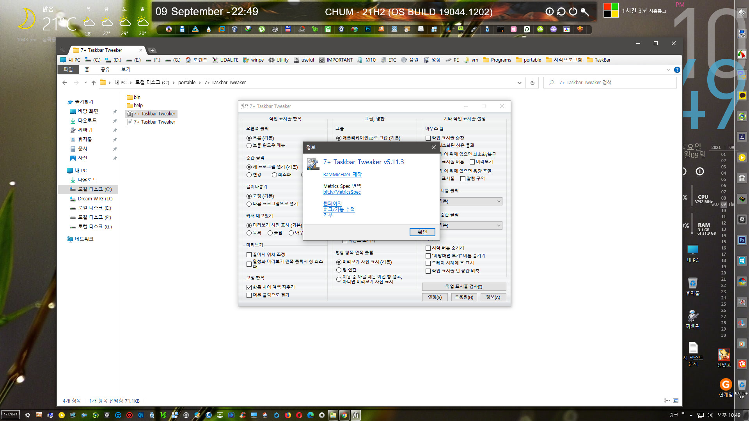Open Microsoft Edge from the taskbar
749x421 pixels.
point(311,415)
